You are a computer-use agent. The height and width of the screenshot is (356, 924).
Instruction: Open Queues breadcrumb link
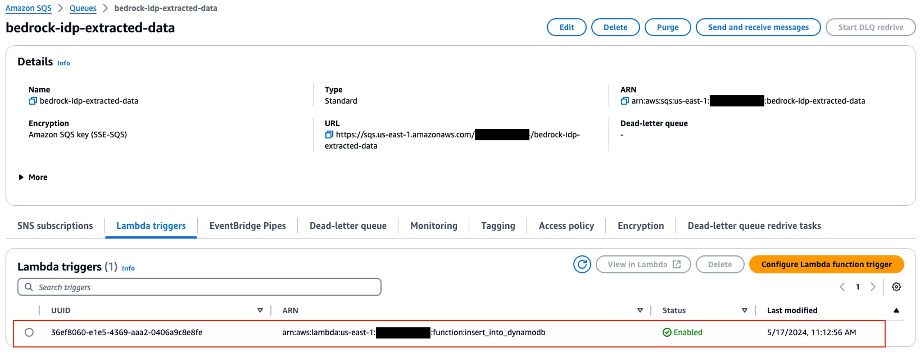(x=83, y=8)
